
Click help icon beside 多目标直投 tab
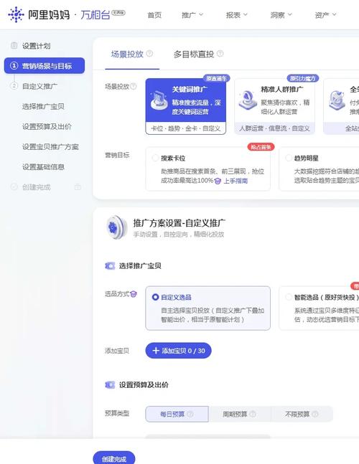[x=220, y=54]
